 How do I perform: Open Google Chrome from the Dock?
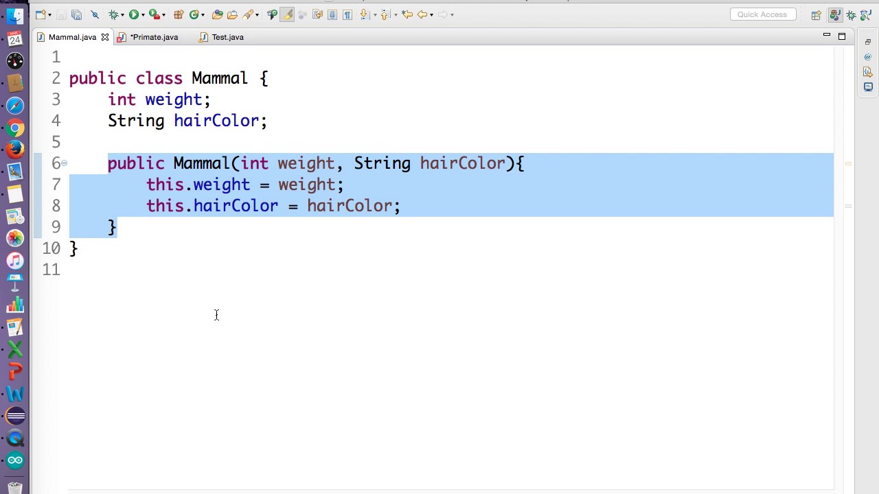click(15, 128)
